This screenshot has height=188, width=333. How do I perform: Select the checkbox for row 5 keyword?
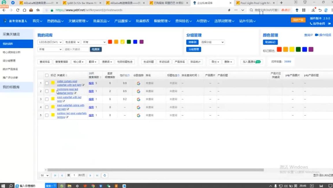coord(47,115)
